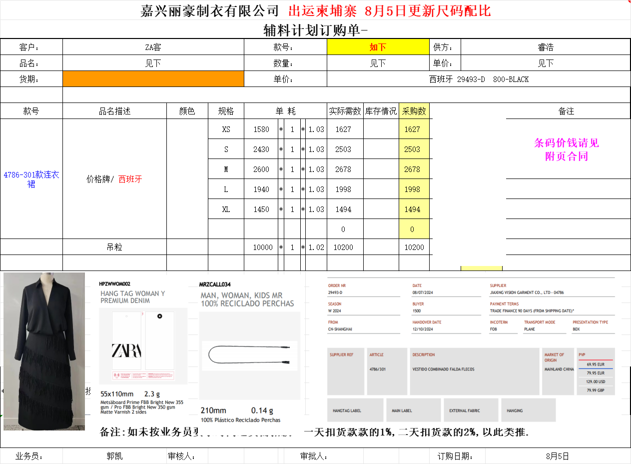Click the hanger loop string picture
Image resolution: width=631 pixels, height=464 pixels.
pyautogui.click(x=249, y=355)
